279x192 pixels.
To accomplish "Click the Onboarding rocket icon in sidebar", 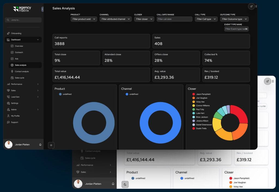I will point(8,33).
